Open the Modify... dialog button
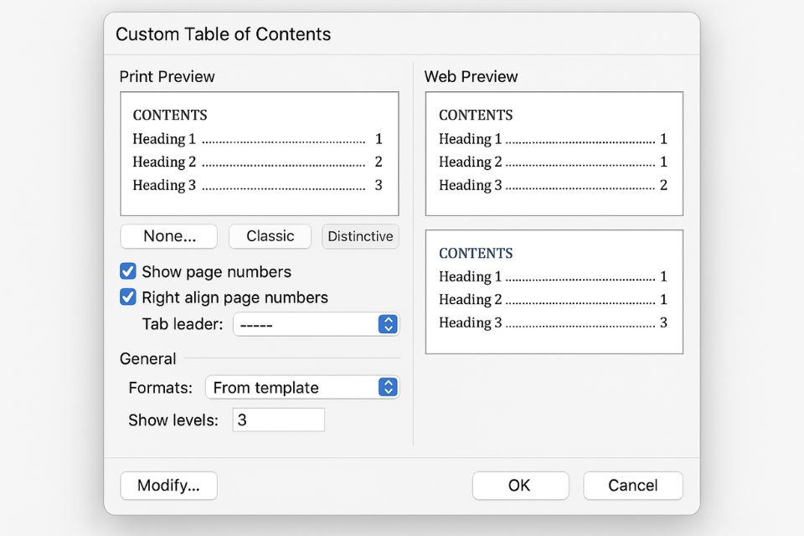 coord(168,485)
